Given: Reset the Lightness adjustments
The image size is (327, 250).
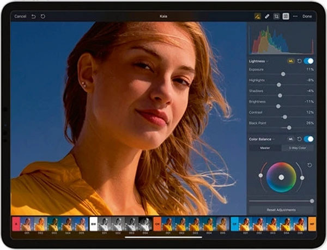Looking at the screenshot, I should (x=300, y=61).
